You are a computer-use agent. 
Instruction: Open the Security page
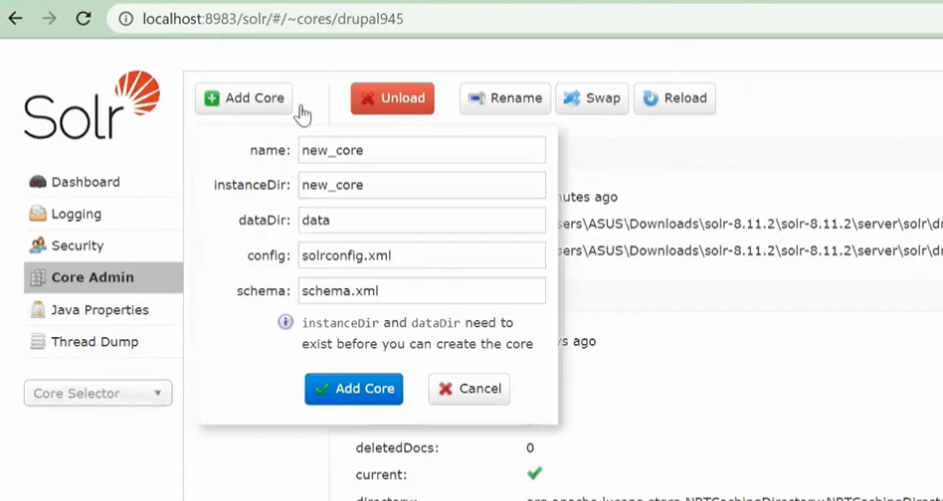click(x=78, y=246)
